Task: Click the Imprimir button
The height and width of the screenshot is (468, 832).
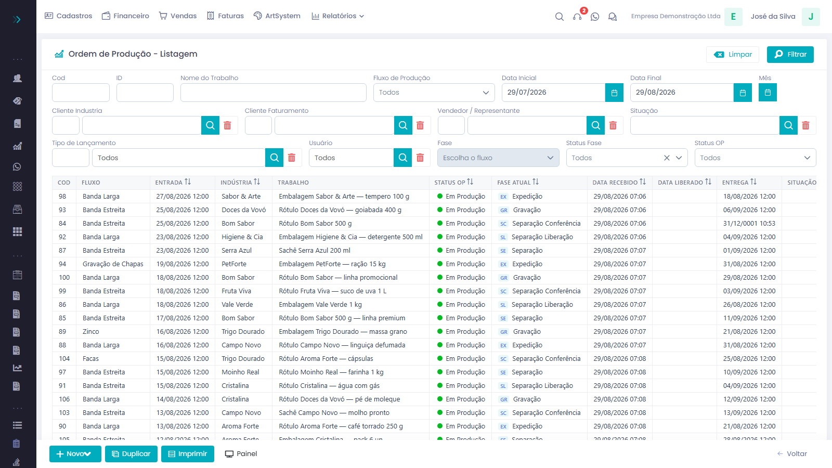Action: (x=188, y=454)
